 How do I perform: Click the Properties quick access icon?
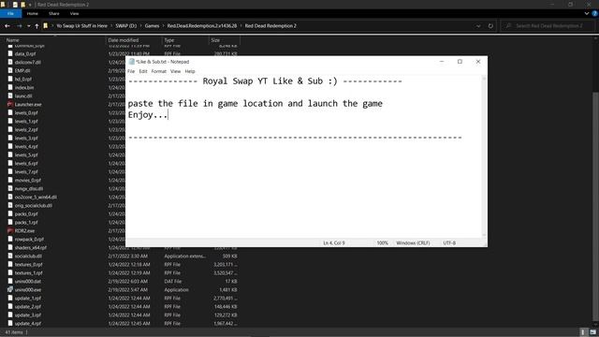15,5
